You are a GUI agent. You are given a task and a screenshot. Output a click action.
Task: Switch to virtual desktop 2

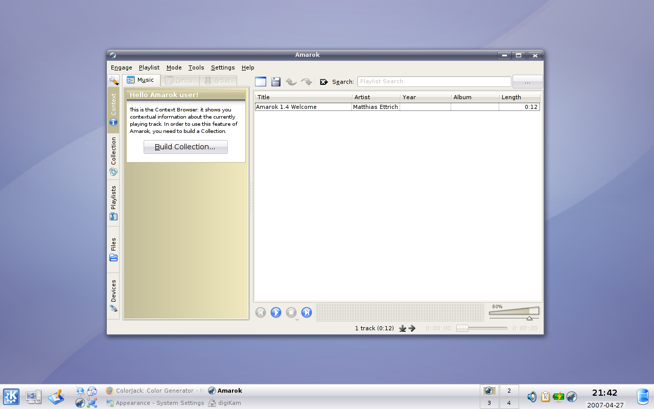click(509, 391)
